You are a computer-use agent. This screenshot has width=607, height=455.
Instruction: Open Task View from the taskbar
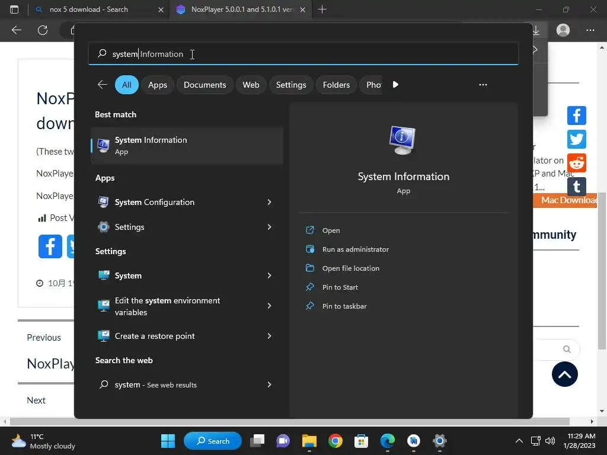[257, 441]
